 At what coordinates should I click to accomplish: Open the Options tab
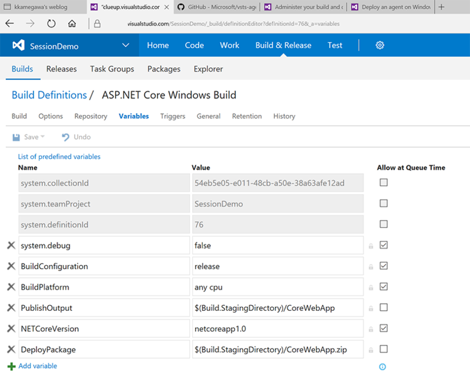51,116
